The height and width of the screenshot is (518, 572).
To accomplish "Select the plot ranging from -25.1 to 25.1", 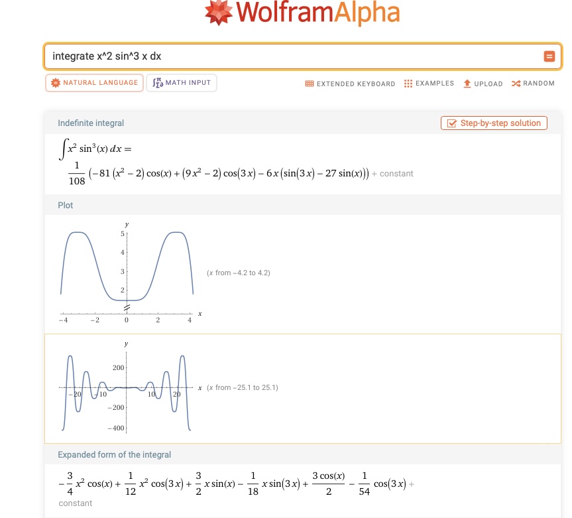I will click(127, 388).
